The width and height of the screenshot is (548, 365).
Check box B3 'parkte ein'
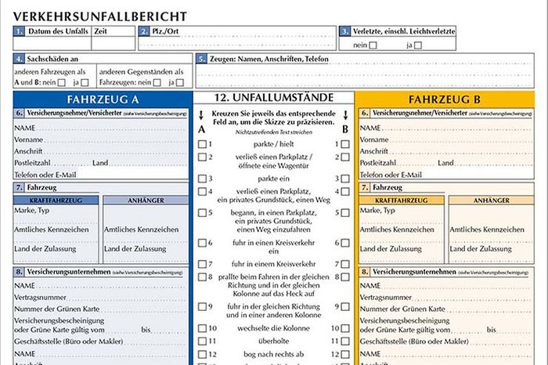pyautogui.click(x=345, y=179)
